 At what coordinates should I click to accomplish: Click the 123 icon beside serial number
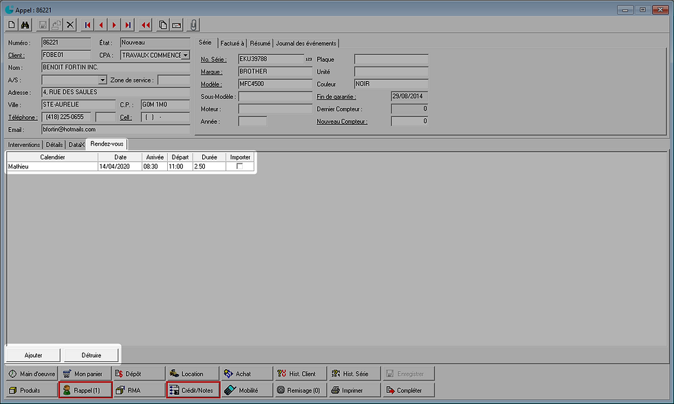[x=309, y=59]
